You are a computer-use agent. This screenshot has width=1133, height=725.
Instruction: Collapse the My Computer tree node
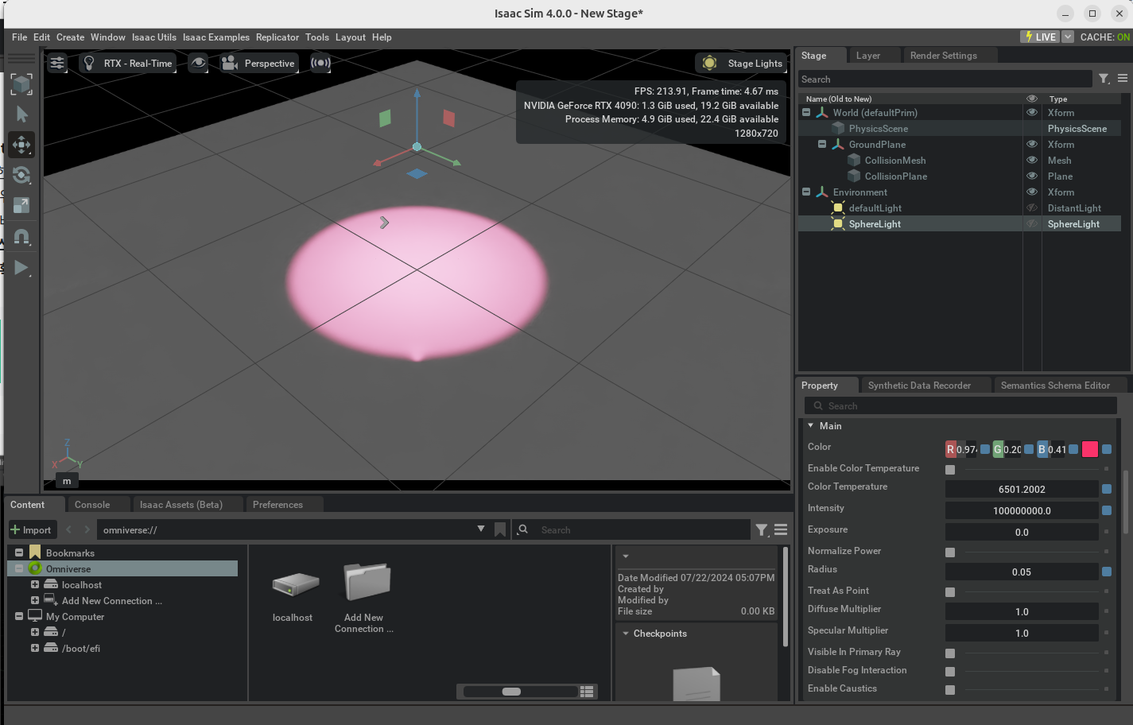click(19, 616)
